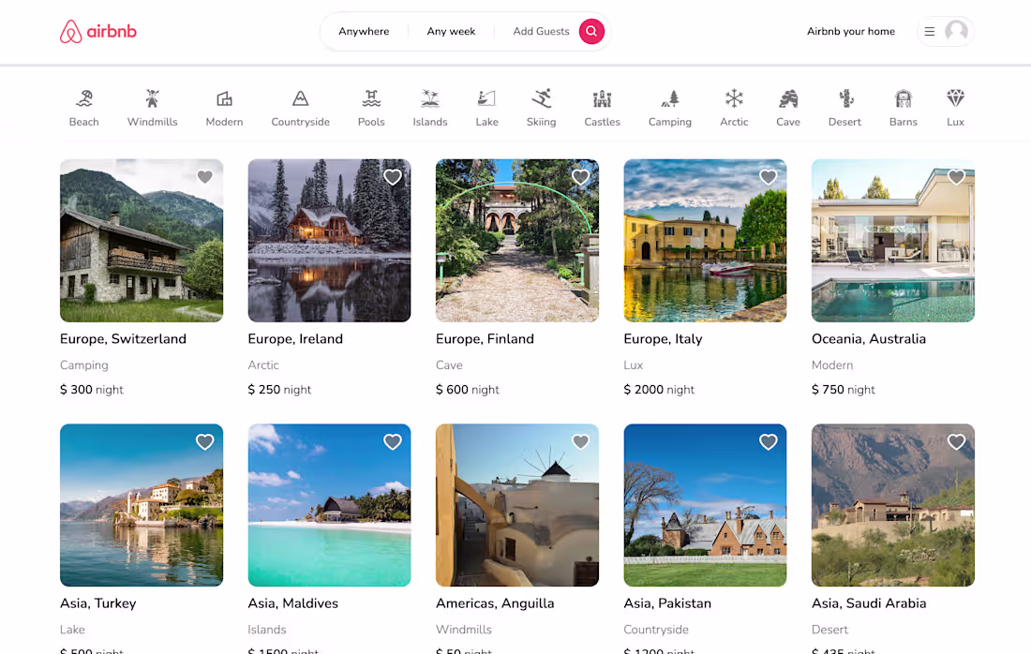
Task: Open the Any week date picker
Action: coord(451,31)
